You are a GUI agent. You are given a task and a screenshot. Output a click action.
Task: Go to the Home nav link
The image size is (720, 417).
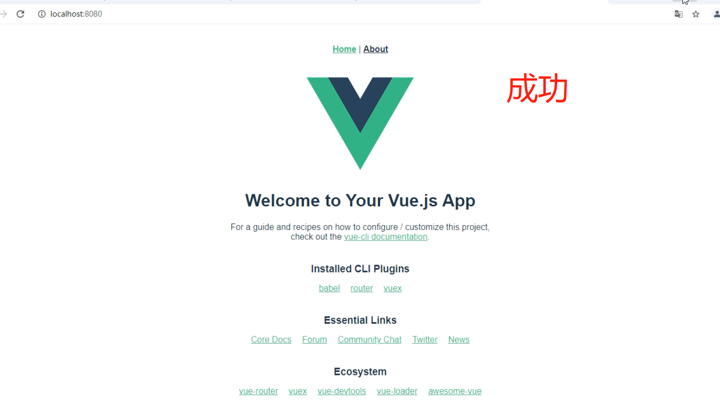pos(344,49)
